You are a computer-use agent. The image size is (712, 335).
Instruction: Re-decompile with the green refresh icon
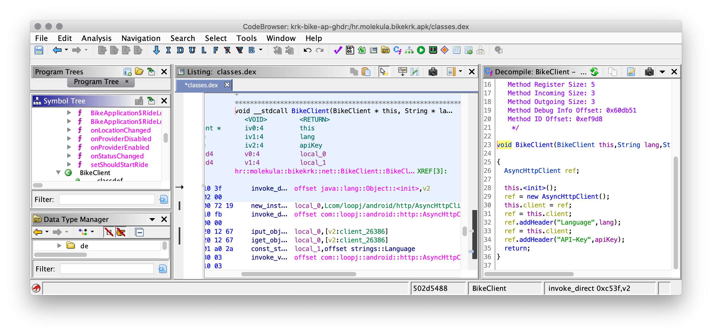click(x=594, y=72)
